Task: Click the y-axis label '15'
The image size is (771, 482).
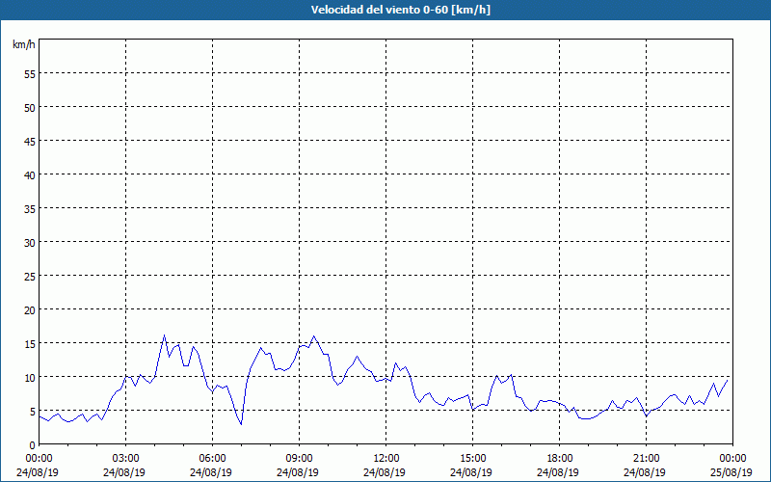Action: coord(30,343)
